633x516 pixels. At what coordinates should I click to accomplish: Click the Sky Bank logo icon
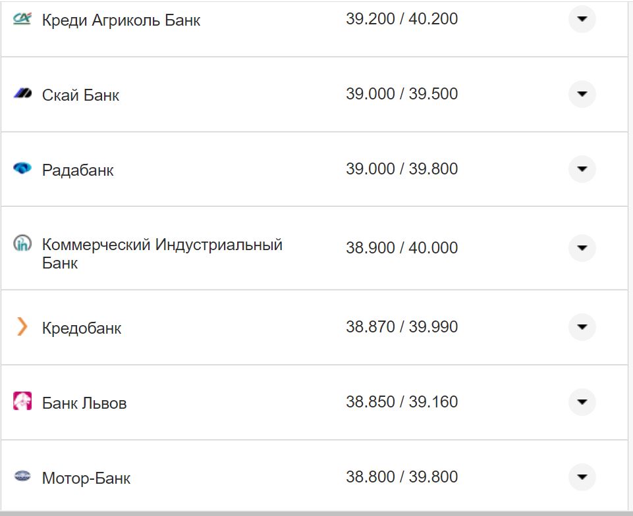point(23,94)
